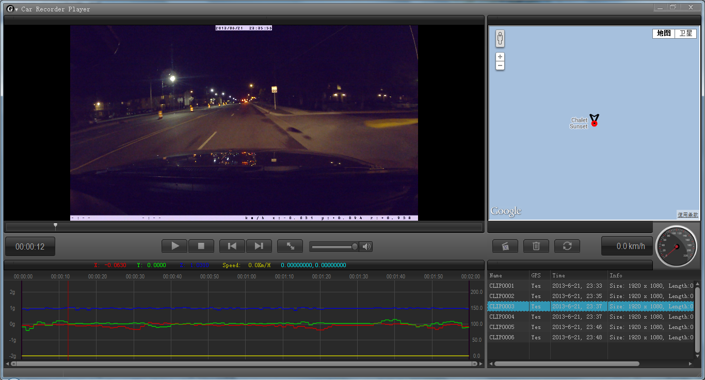Click the Street View pegman icon
This screenshot has width=705, height=380.
500,39
